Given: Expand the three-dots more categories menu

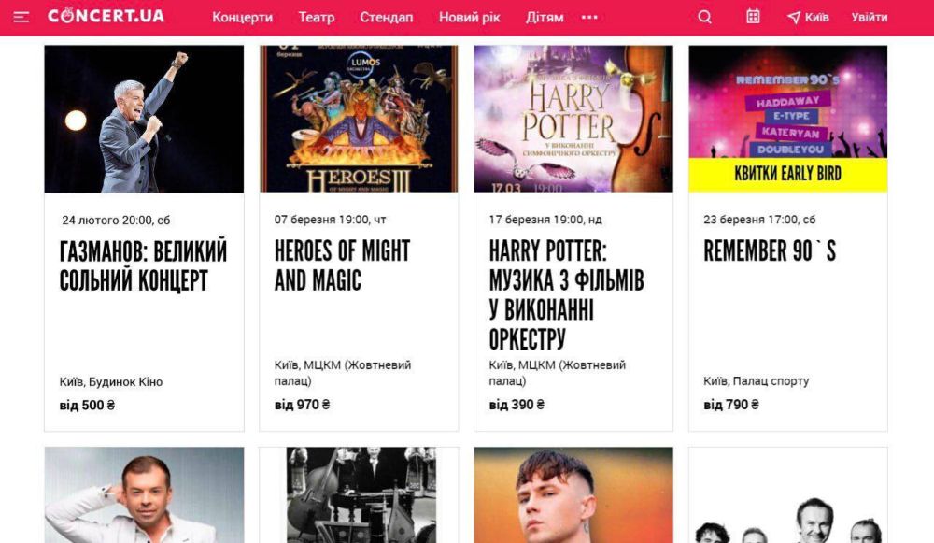Looking at the screenshot, I should click(x=589, y=17).
